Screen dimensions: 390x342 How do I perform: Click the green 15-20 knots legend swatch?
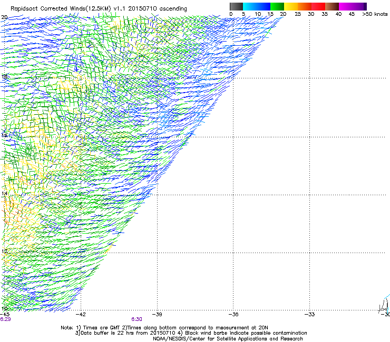277,6
